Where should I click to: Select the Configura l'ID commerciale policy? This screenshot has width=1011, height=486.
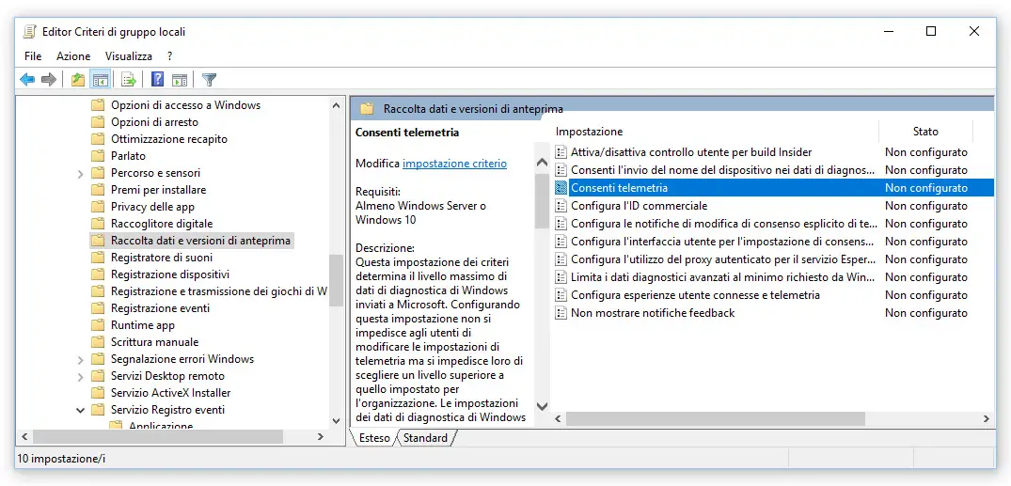point(639,206)
